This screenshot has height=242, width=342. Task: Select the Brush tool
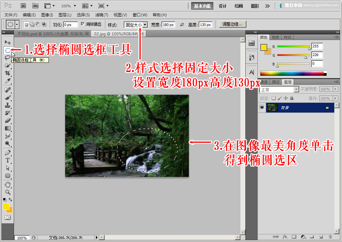8,97
